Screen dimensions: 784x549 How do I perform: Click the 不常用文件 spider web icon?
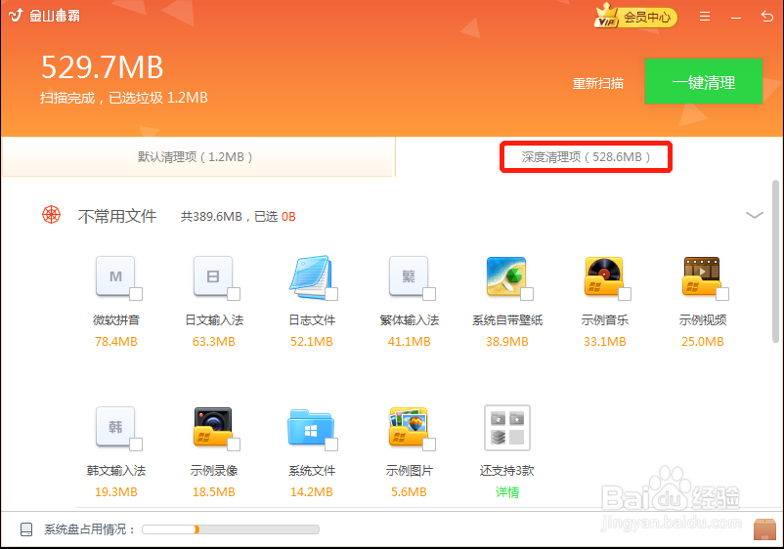click(x=52, y=215)
